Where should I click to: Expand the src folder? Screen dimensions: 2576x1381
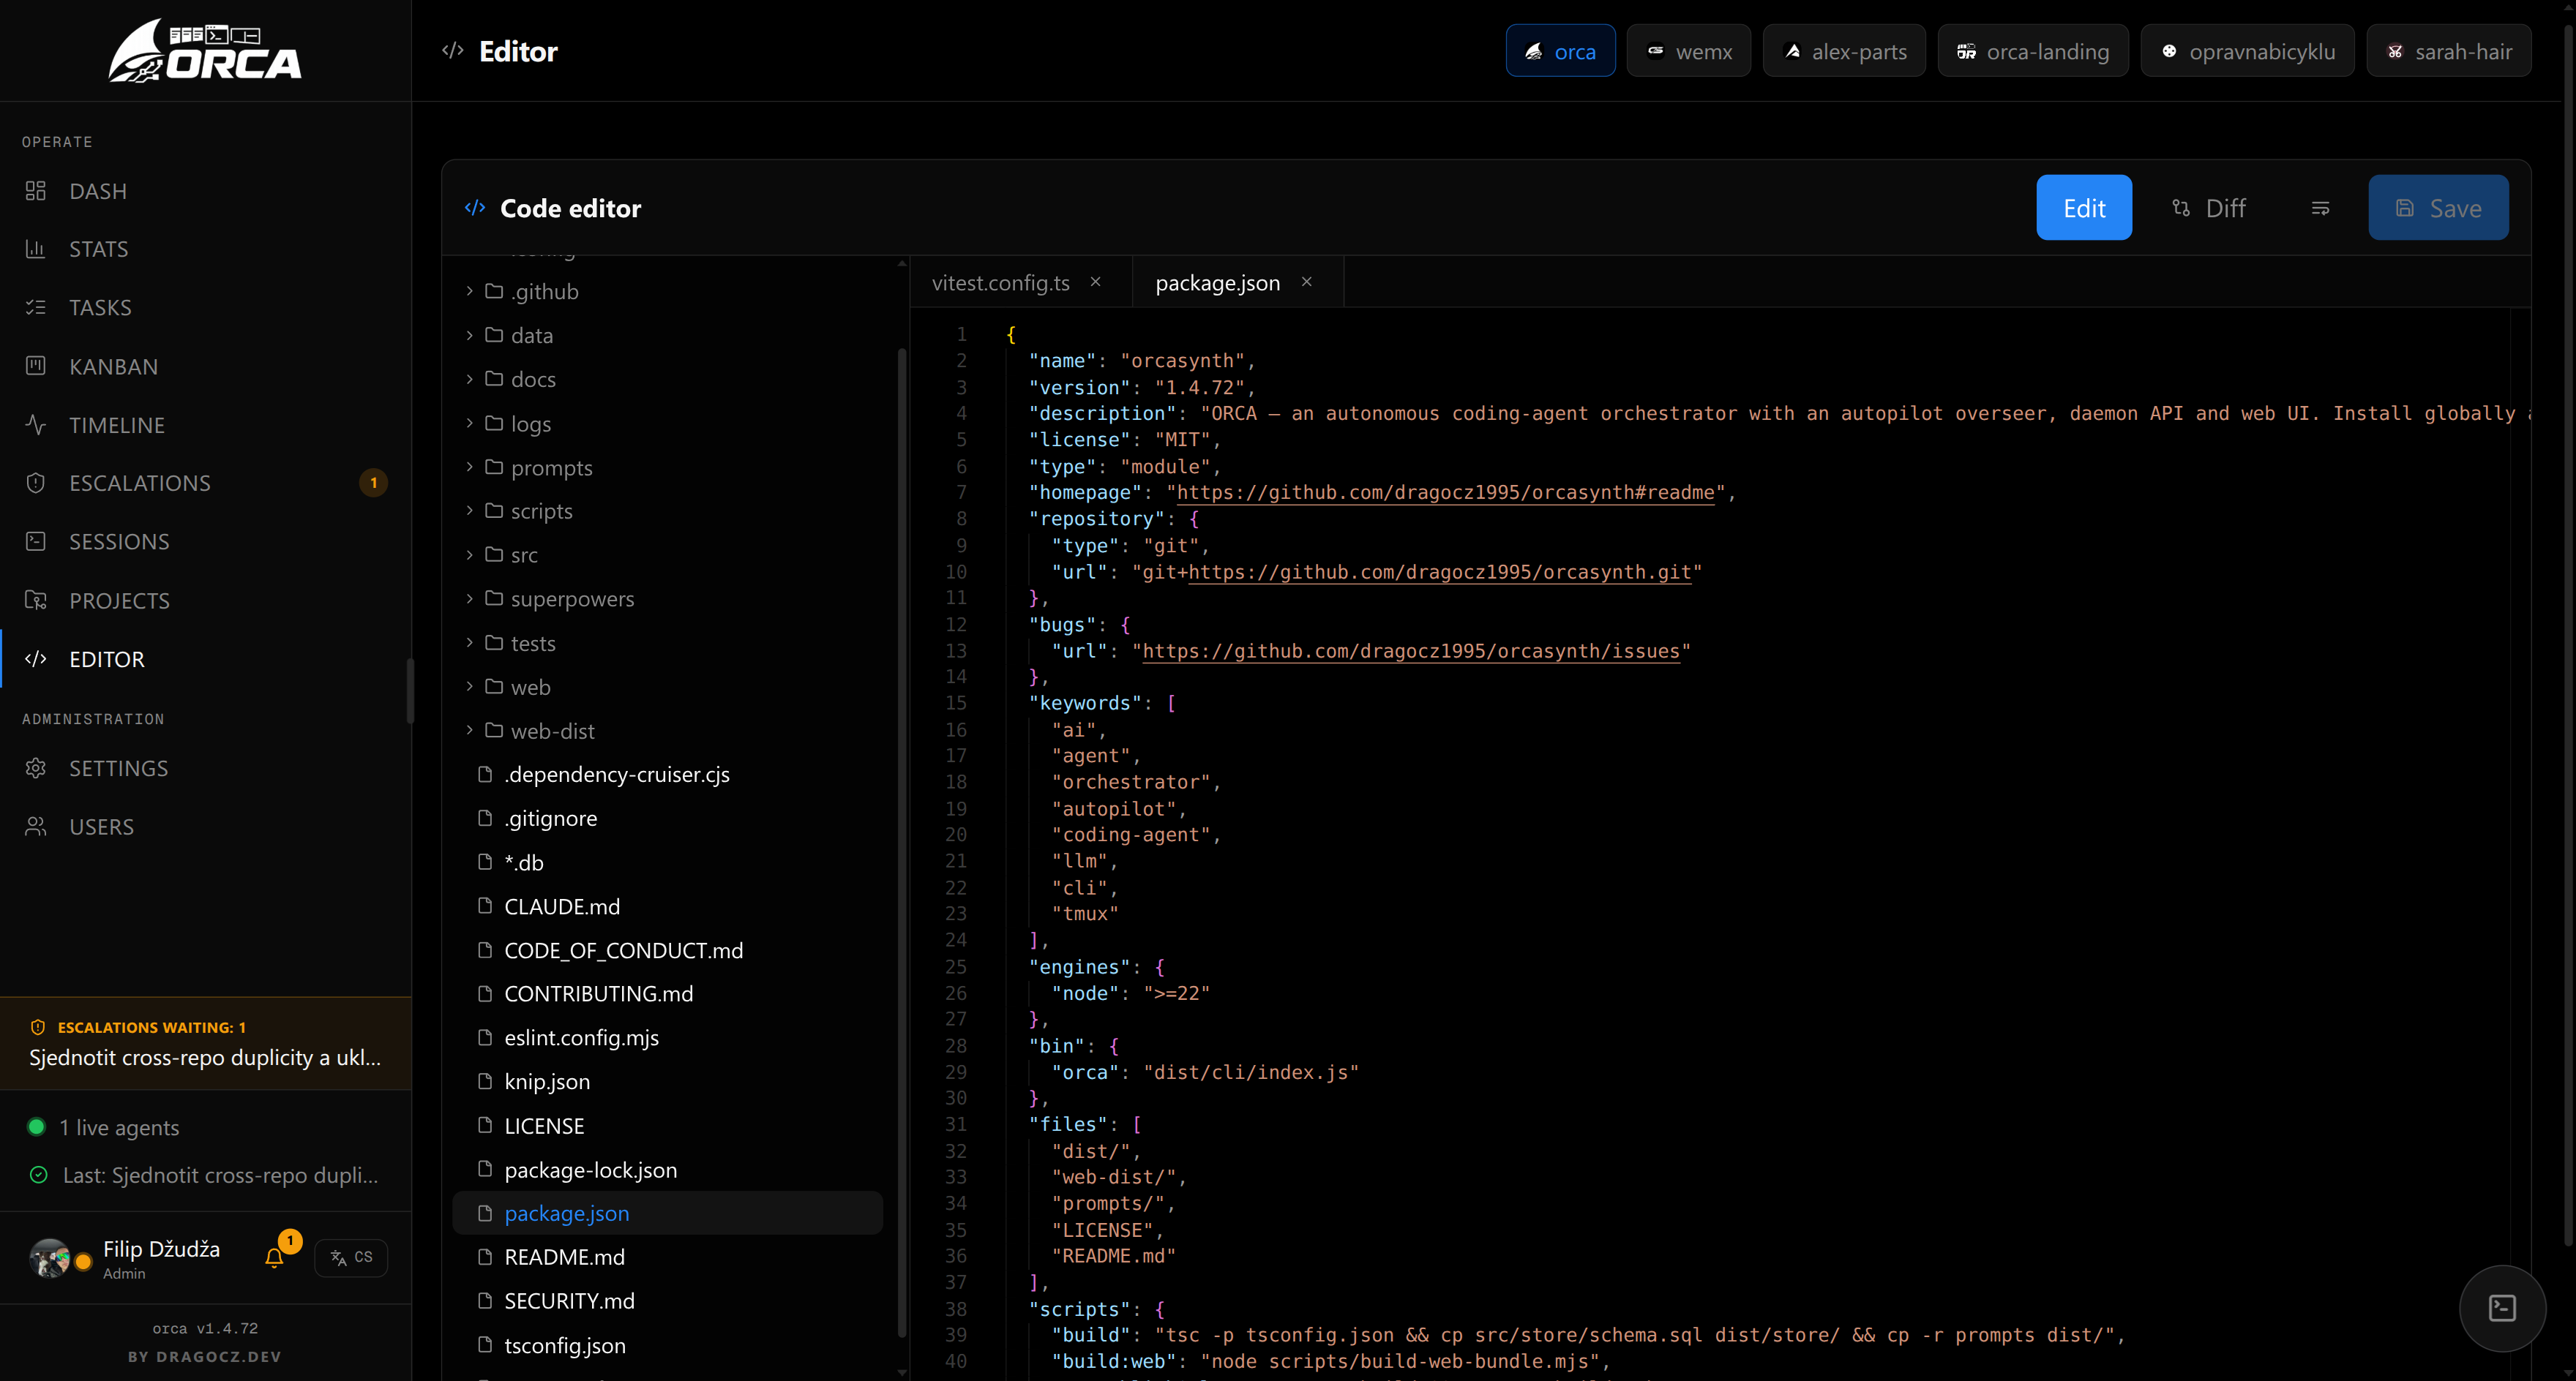668,556
